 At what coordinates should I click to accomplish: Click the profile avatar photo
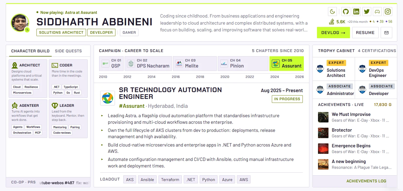(x=20, y=23)
